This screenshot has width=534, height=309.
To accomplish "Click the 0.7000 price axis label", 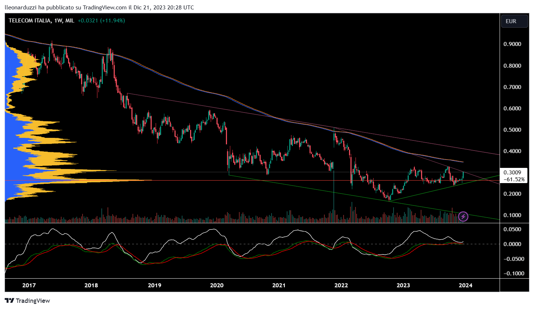I will (512, 87).
